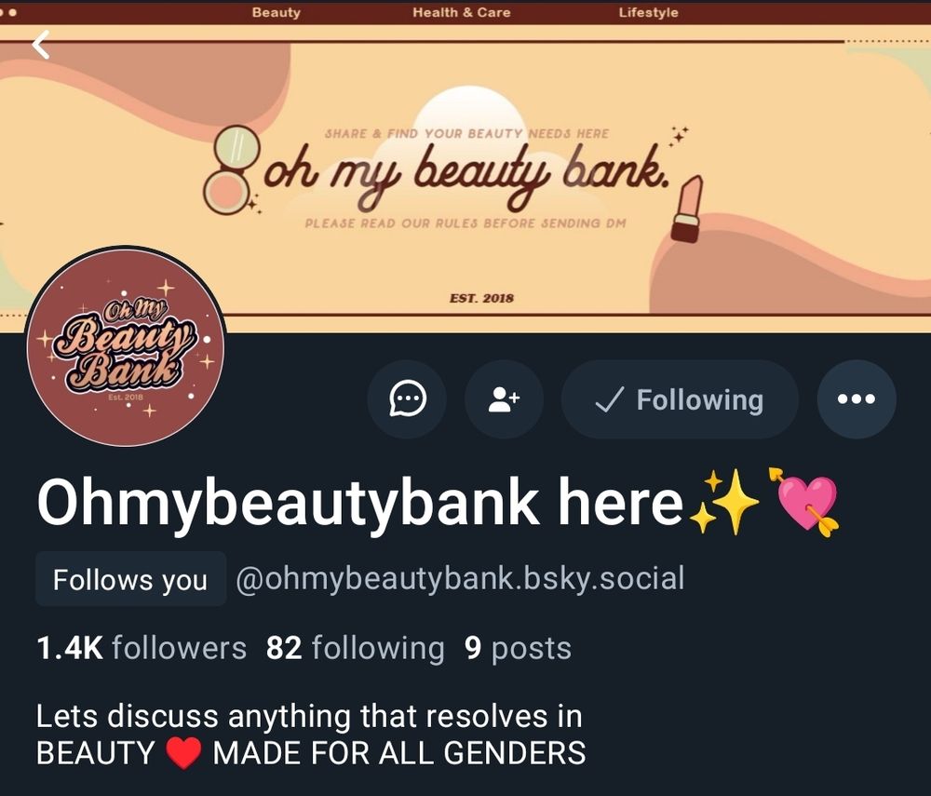
Task: Click Beauty label in banner
Action: [277, 12]
